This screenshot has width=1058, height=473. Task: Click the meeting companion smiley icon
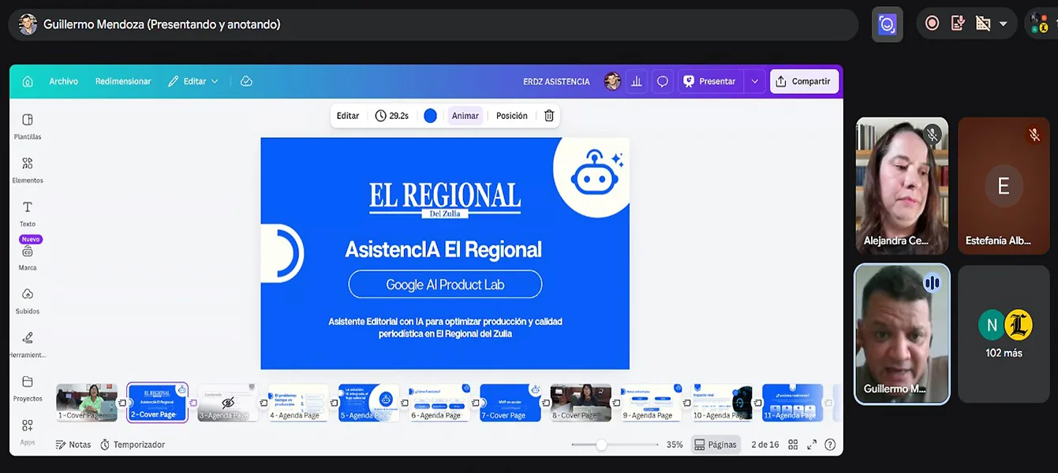point(888,24)
